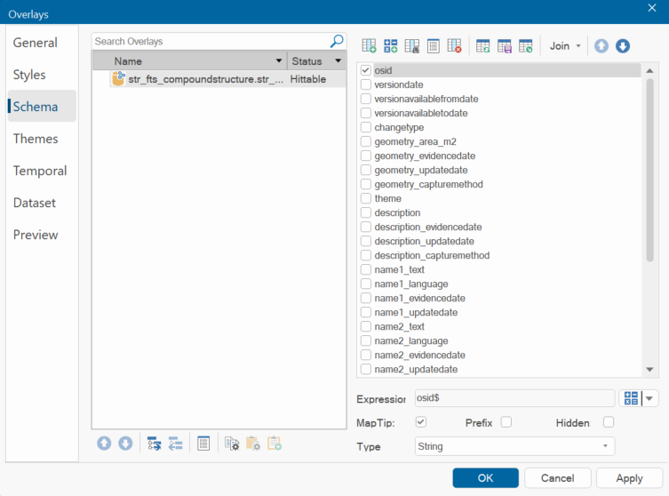Select the geometry_capturemethod column row
The image size is (669, 496).
pos(500,184)
